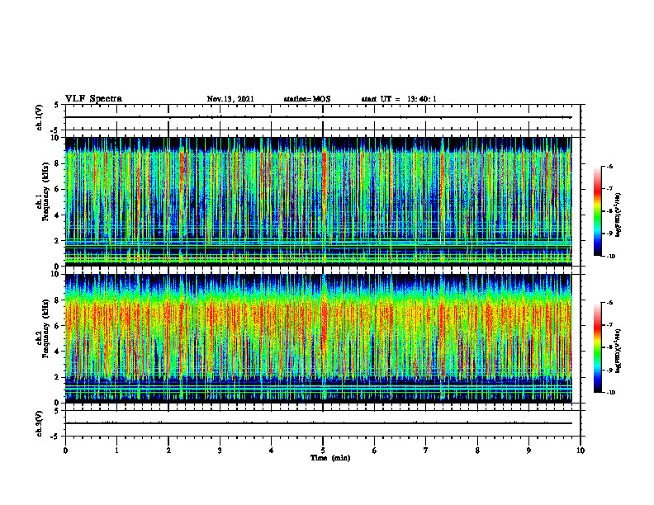654x505 pixels.
Task: Click the "-10" label on lower colorbar
Action: point(610,392)
